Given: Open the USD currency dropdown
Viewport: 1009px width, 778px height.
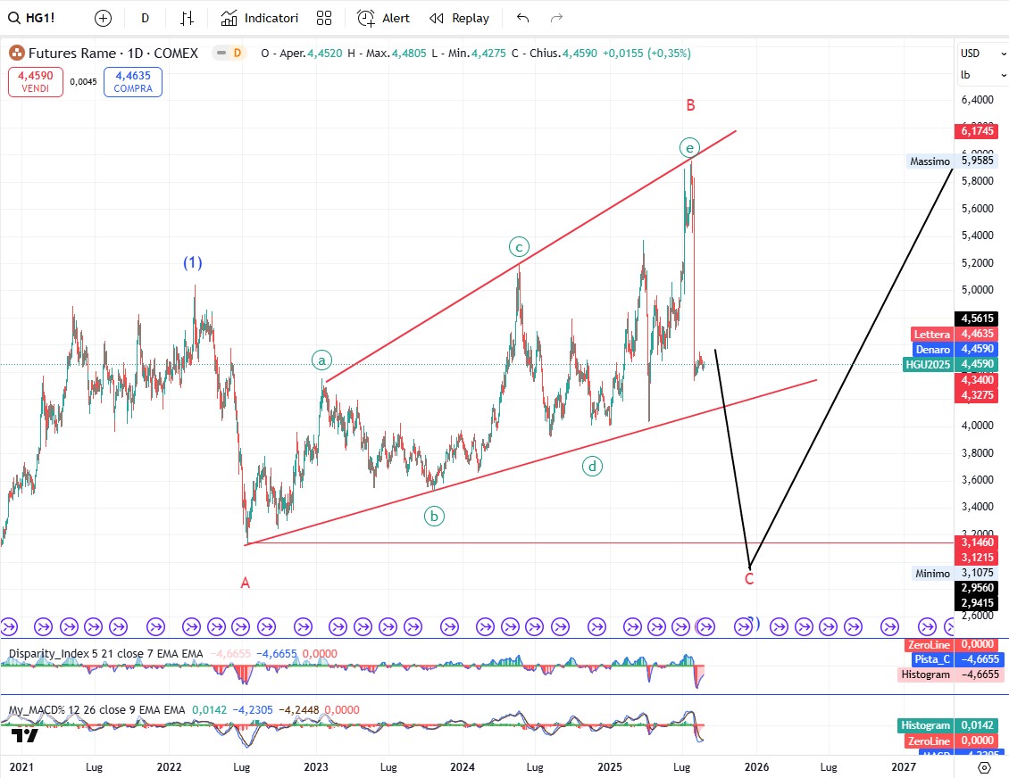Looking at the screenshot, I should [x=982, y=54].
